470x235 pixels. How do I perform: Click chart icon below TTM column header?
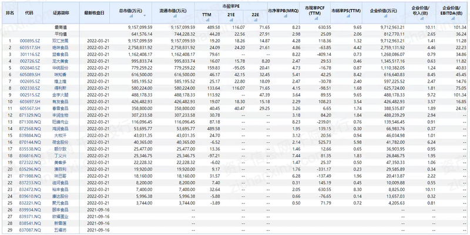207,20
